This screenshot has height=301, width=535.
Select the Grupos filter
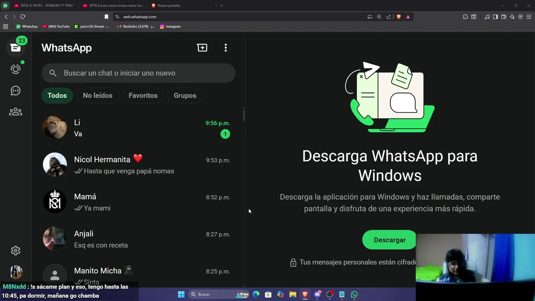point(185,95)
